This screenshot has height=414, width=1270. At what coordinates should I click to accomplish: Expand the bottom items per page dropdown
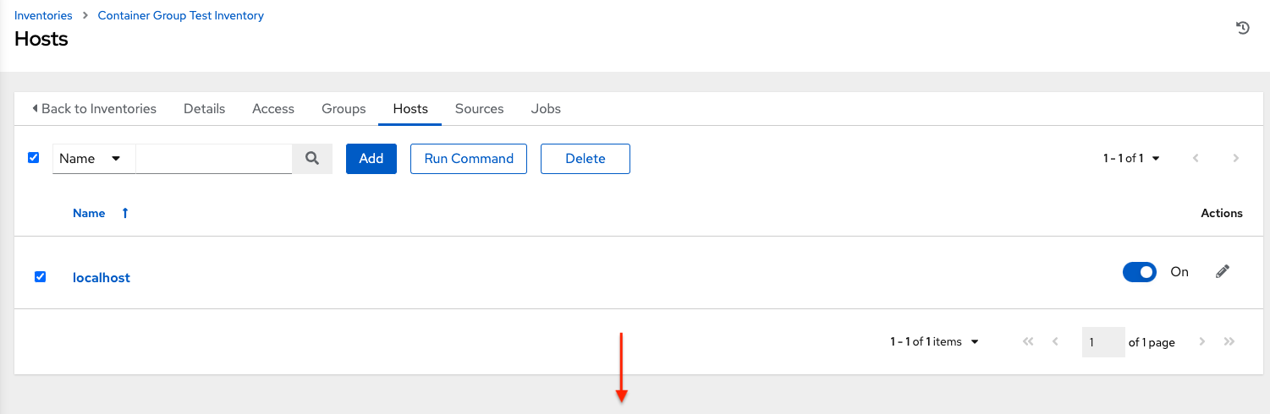coord(934,342)
